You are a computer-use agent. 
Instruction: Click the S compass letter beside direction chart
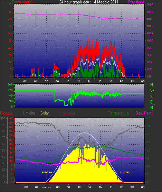pyautogui.click(x=152, y=97)
